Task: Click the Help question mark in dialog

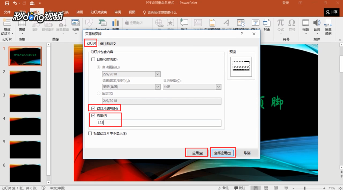Action: (242, 34)
